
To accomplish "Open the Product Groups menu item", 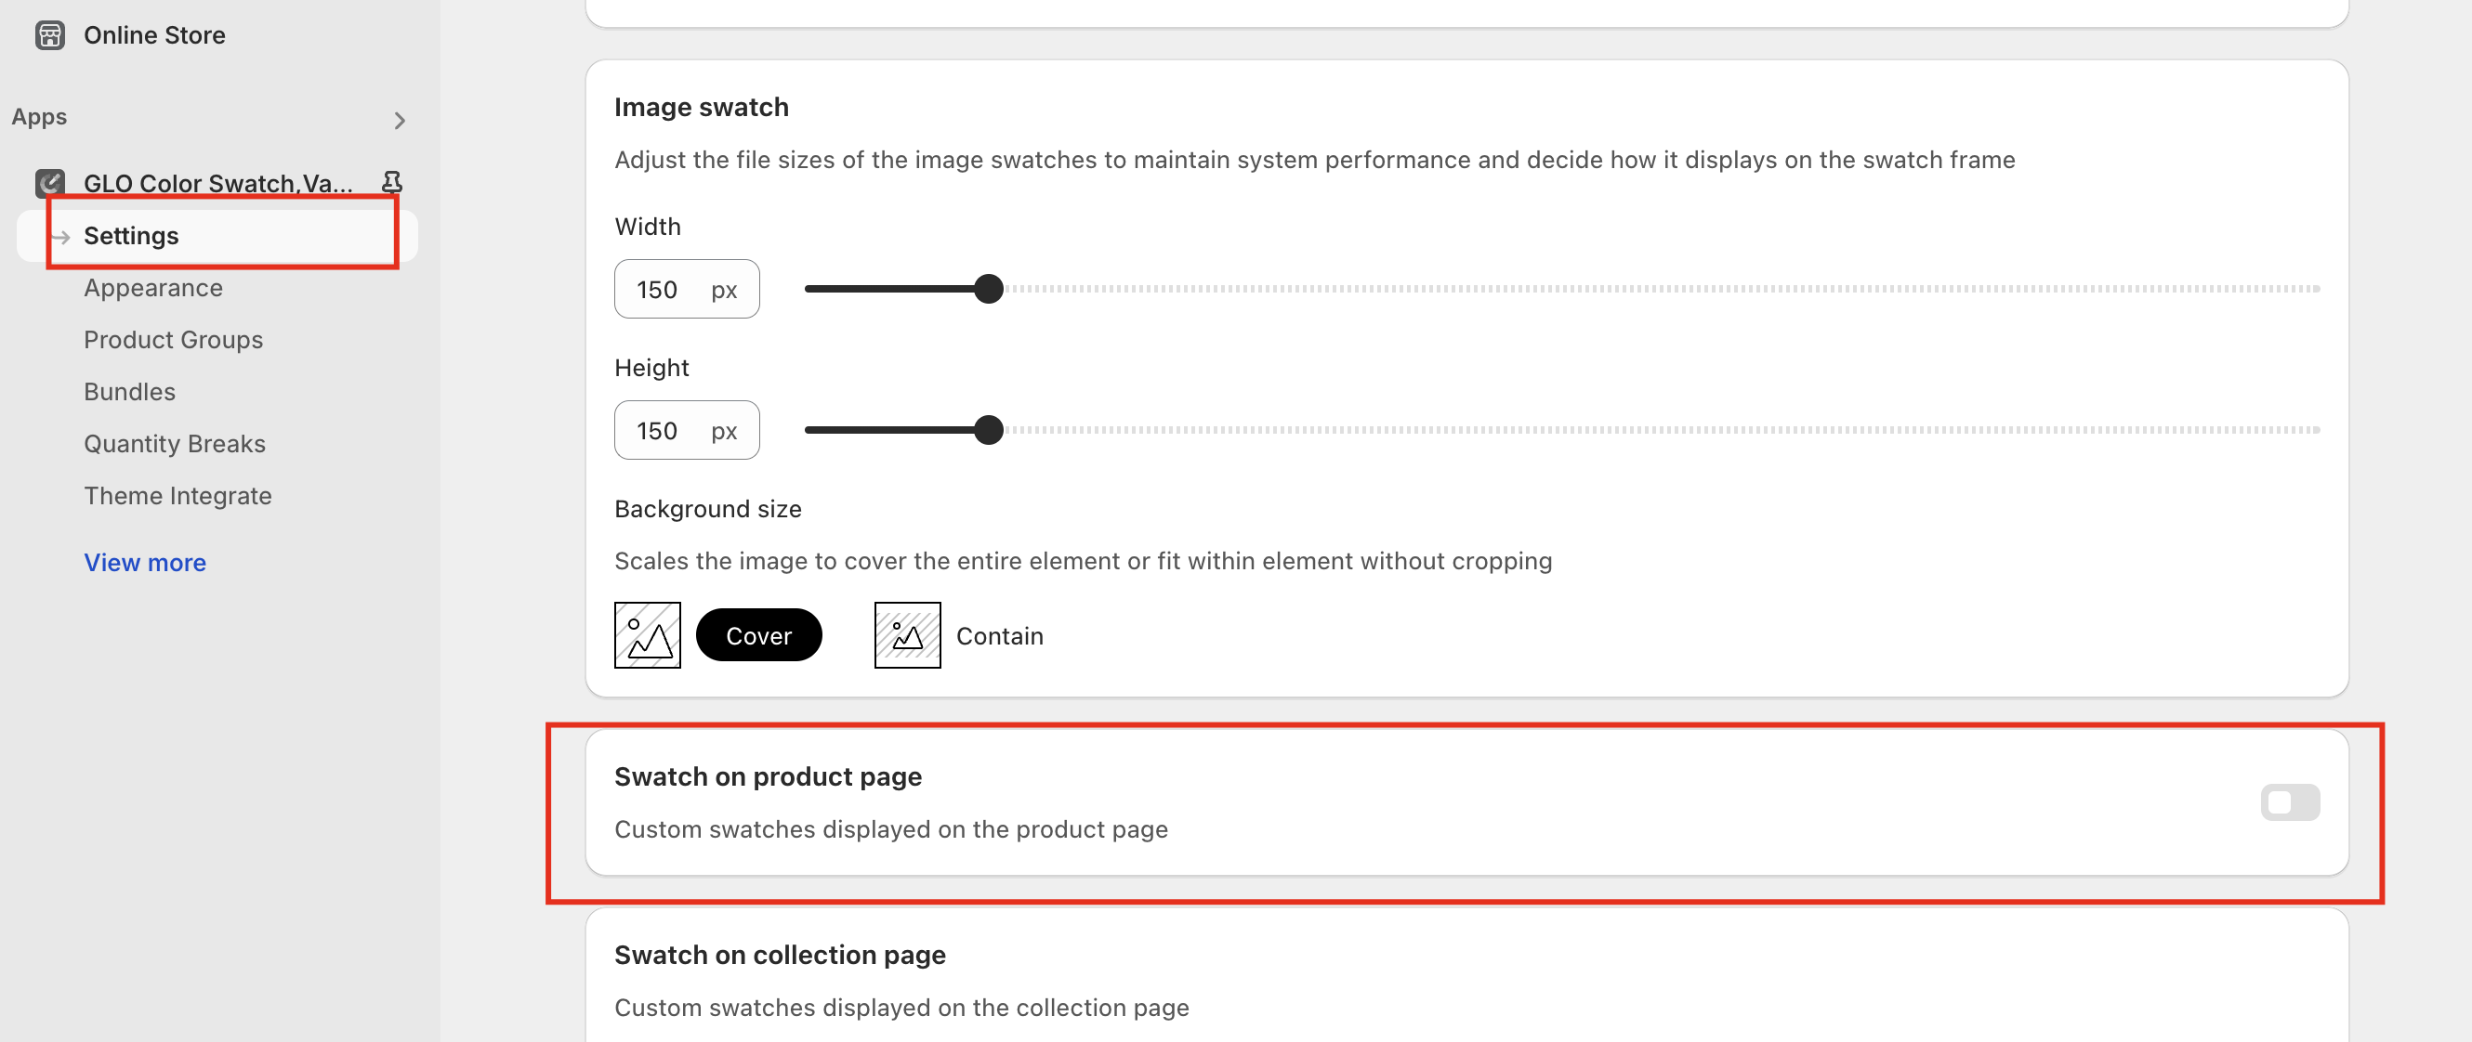I will [x=173, y=339].
